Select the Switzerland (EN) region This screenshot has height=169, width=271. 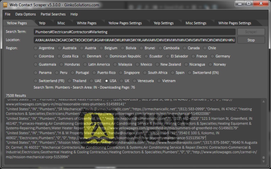point(203,73)
